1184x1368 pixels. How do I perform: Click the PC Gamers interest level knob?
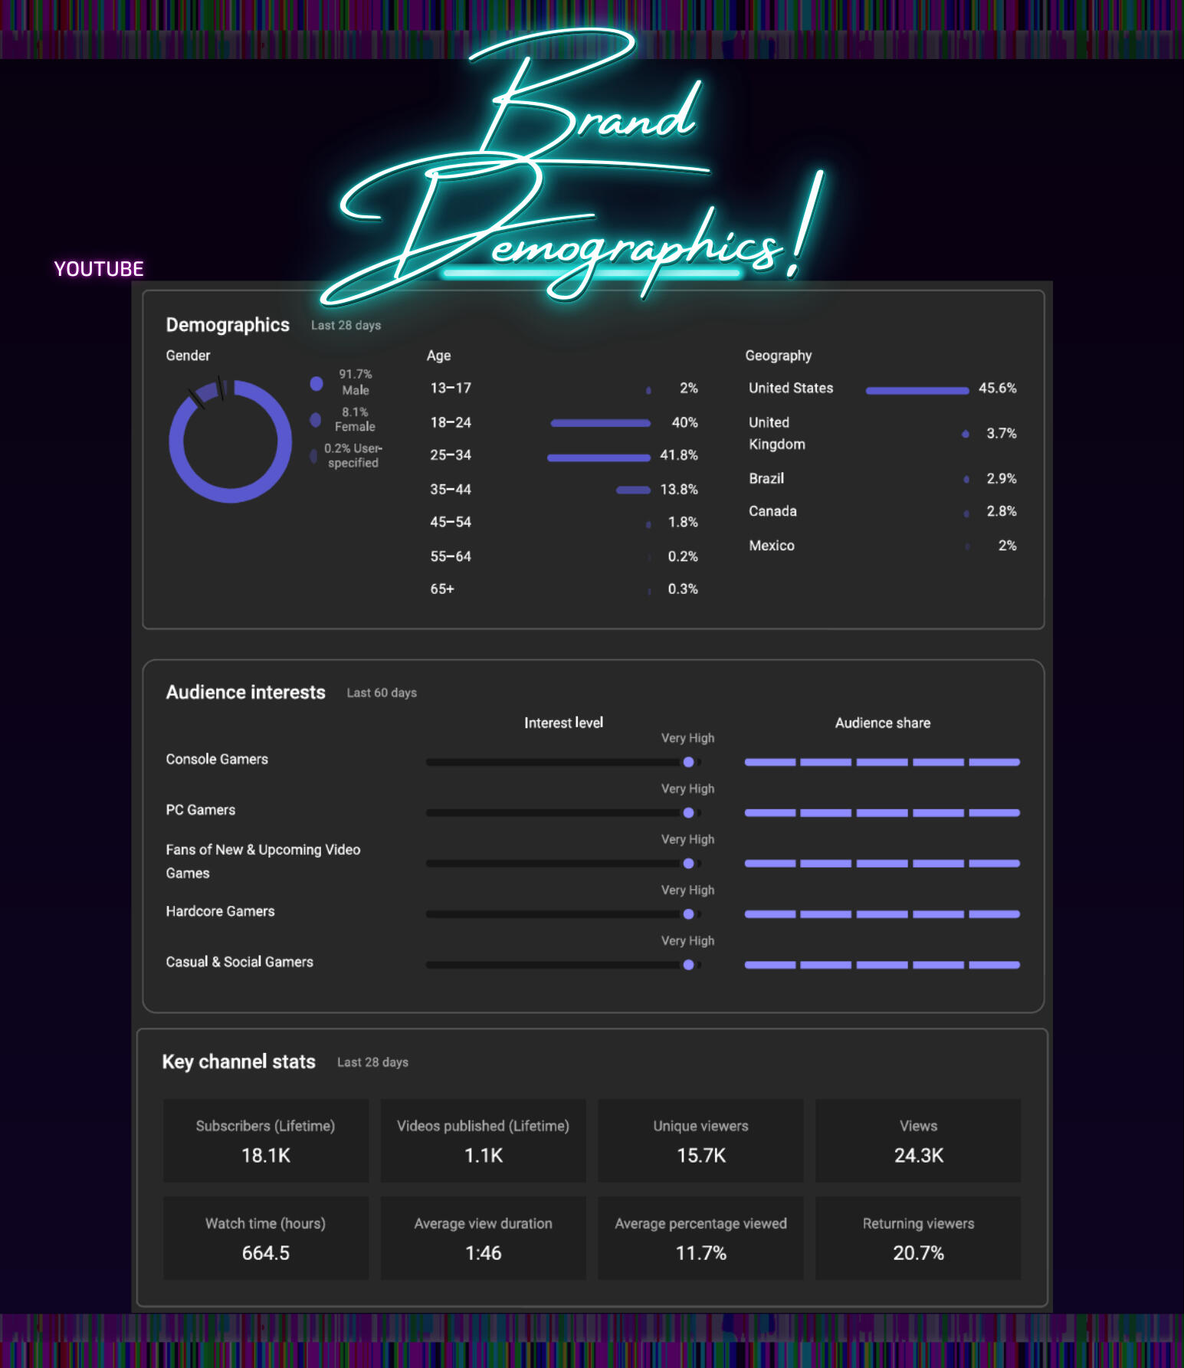688,812
